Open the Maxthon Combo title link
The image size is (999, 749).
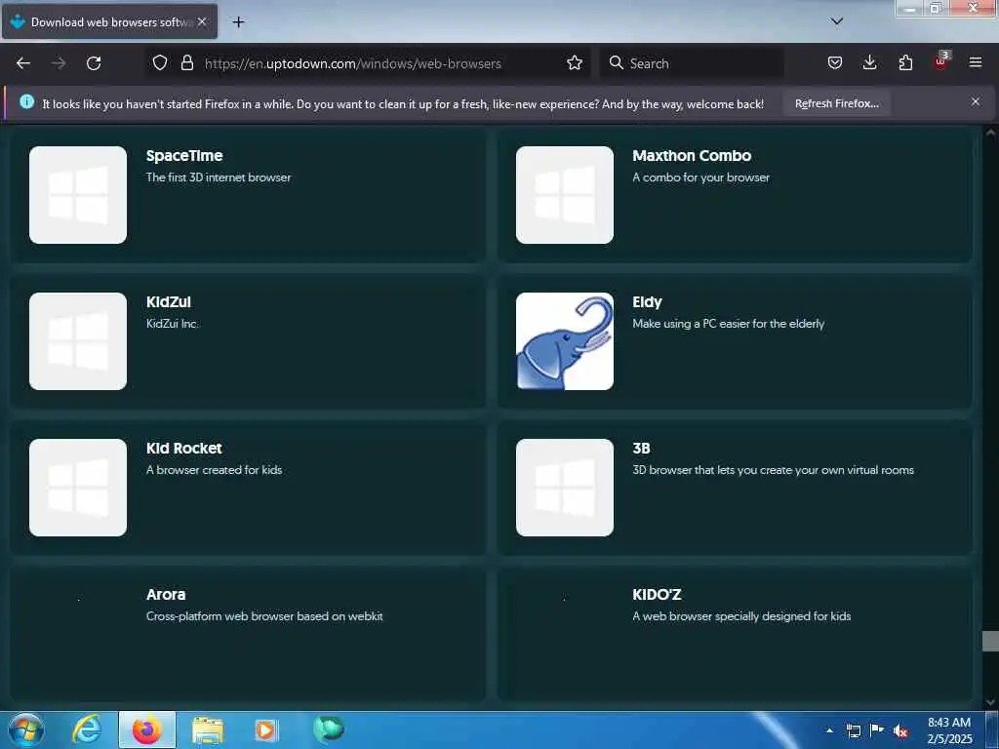(x=692, y=155)
